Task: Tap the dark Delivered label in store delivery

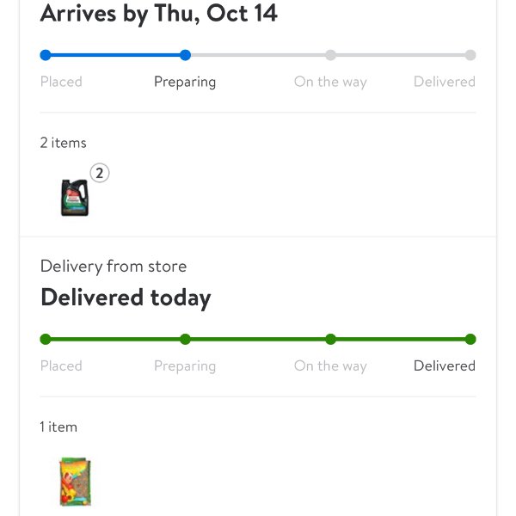Action: (445, 366)
